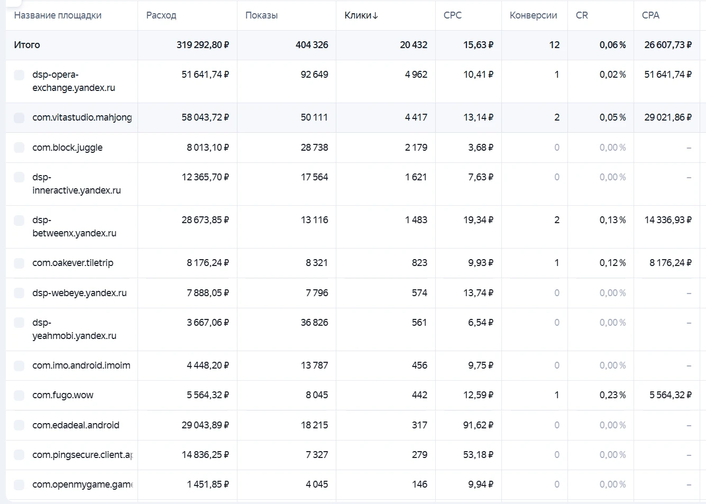Screen dimensions: 706x504
Task: Click the impressions value 92 649
Action: pyautogui.click(x=314, y=75)
